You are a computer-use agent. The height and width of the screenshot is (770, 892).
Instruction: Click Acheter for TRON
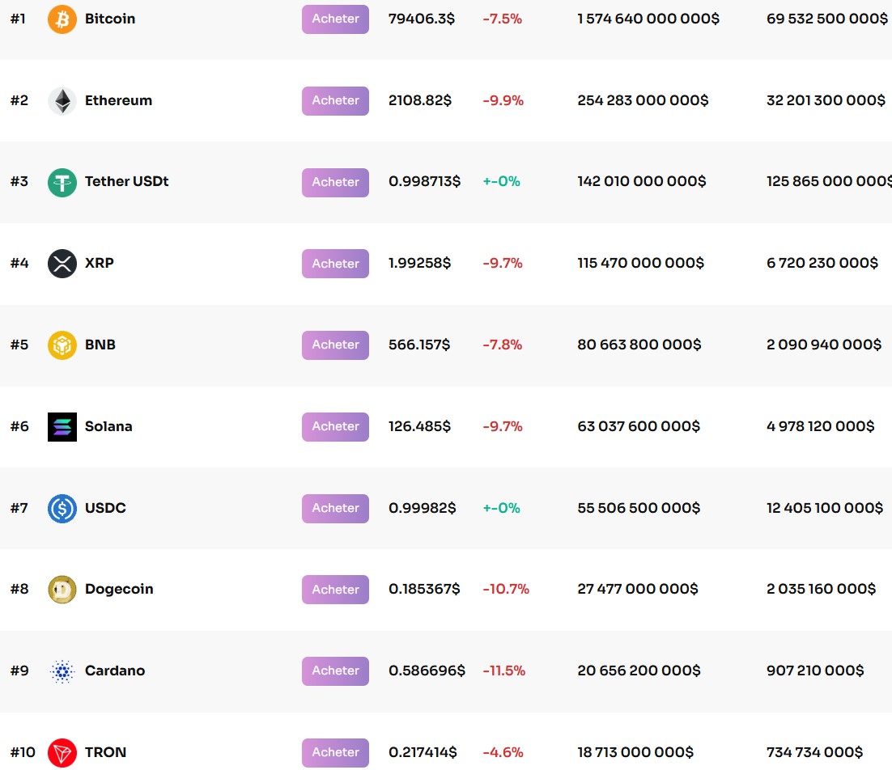[x=335, y=752]
